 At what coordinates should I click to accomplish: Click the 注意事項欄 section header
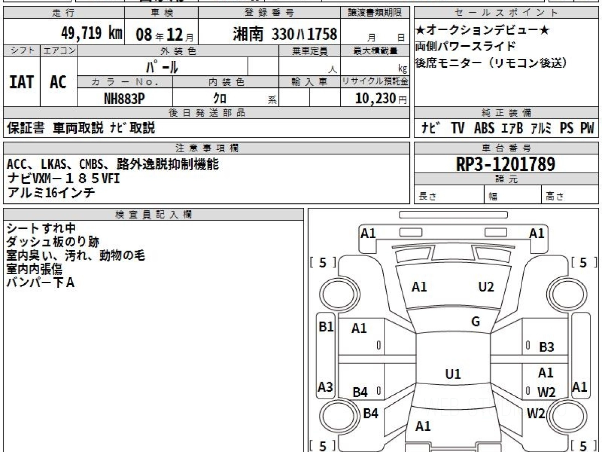(x=206, y=148)
